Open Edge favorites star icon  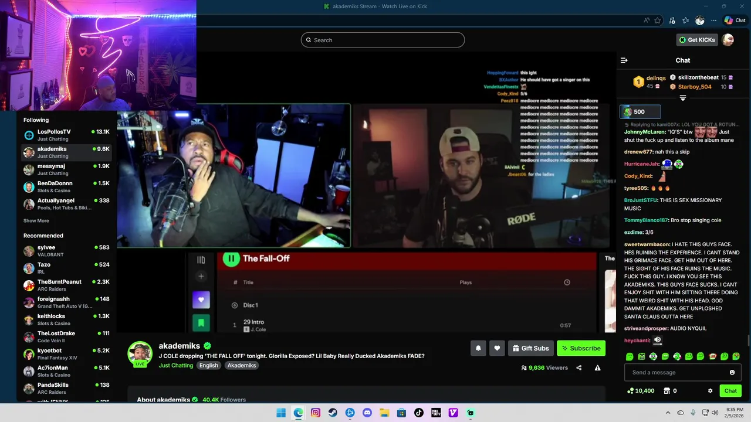pos(658,21)
